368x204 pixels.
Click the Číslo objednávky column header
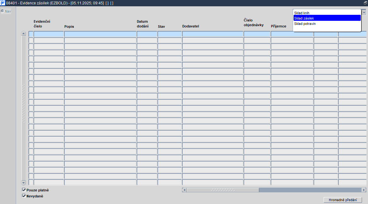[x=254, y=22]
